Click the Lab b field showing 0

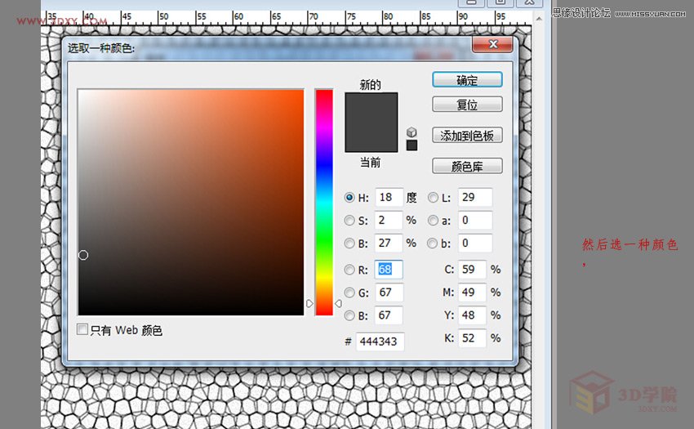click(475, 243)
